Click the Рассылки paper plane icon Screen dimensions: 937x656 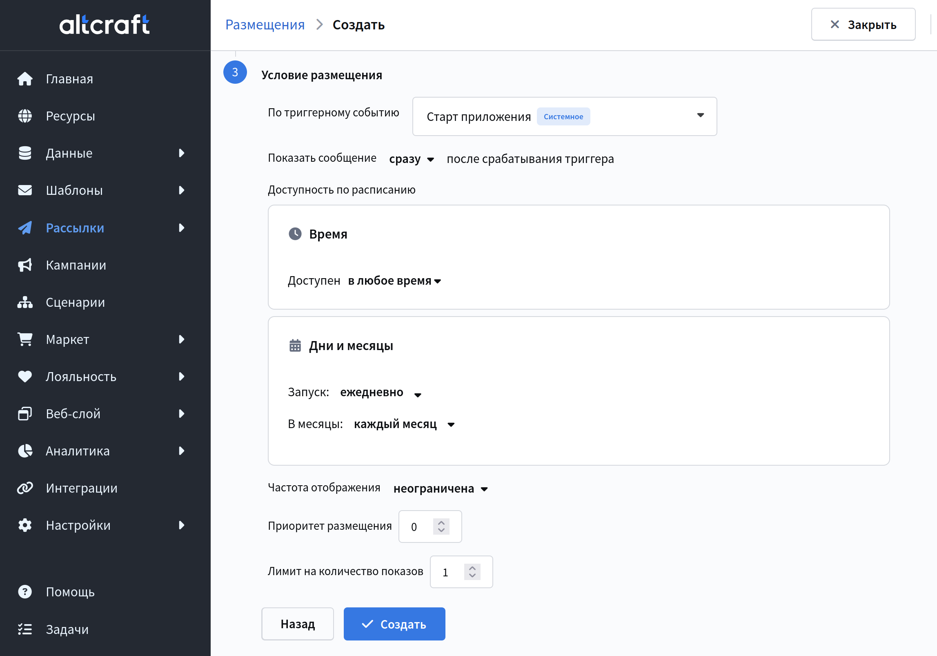coord(25,228)
